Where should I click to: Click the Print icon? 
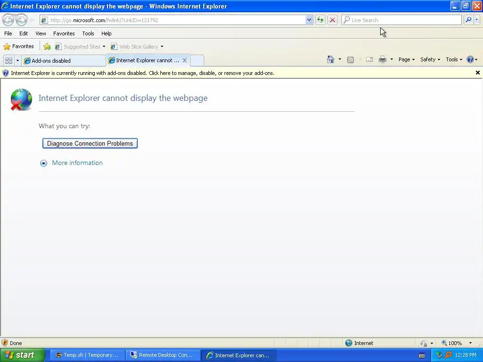382,59
